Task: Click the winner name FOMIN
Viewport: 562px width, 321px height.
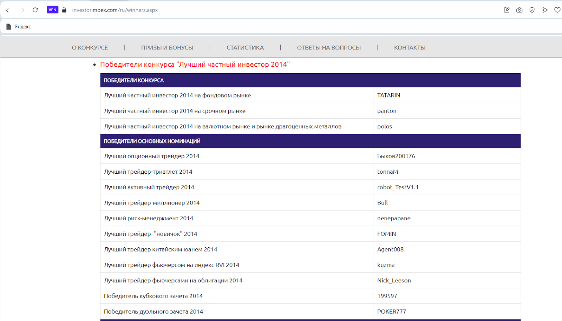Action: 387,234
